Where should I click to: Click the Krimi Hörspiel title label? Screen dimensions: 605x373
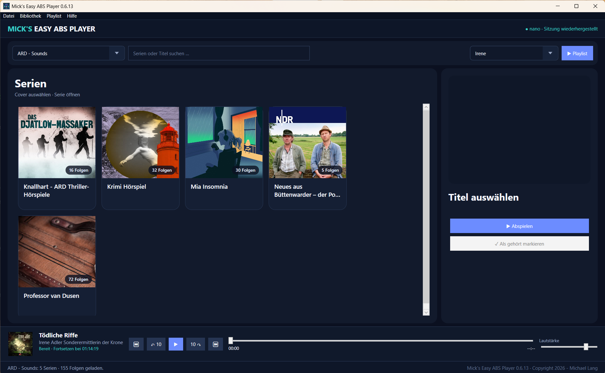tap(127, 186)
